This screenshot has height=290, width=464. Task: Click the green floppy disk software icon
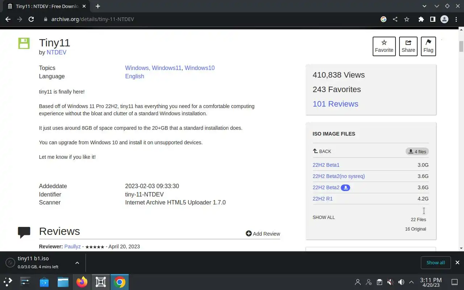point(24,43)
